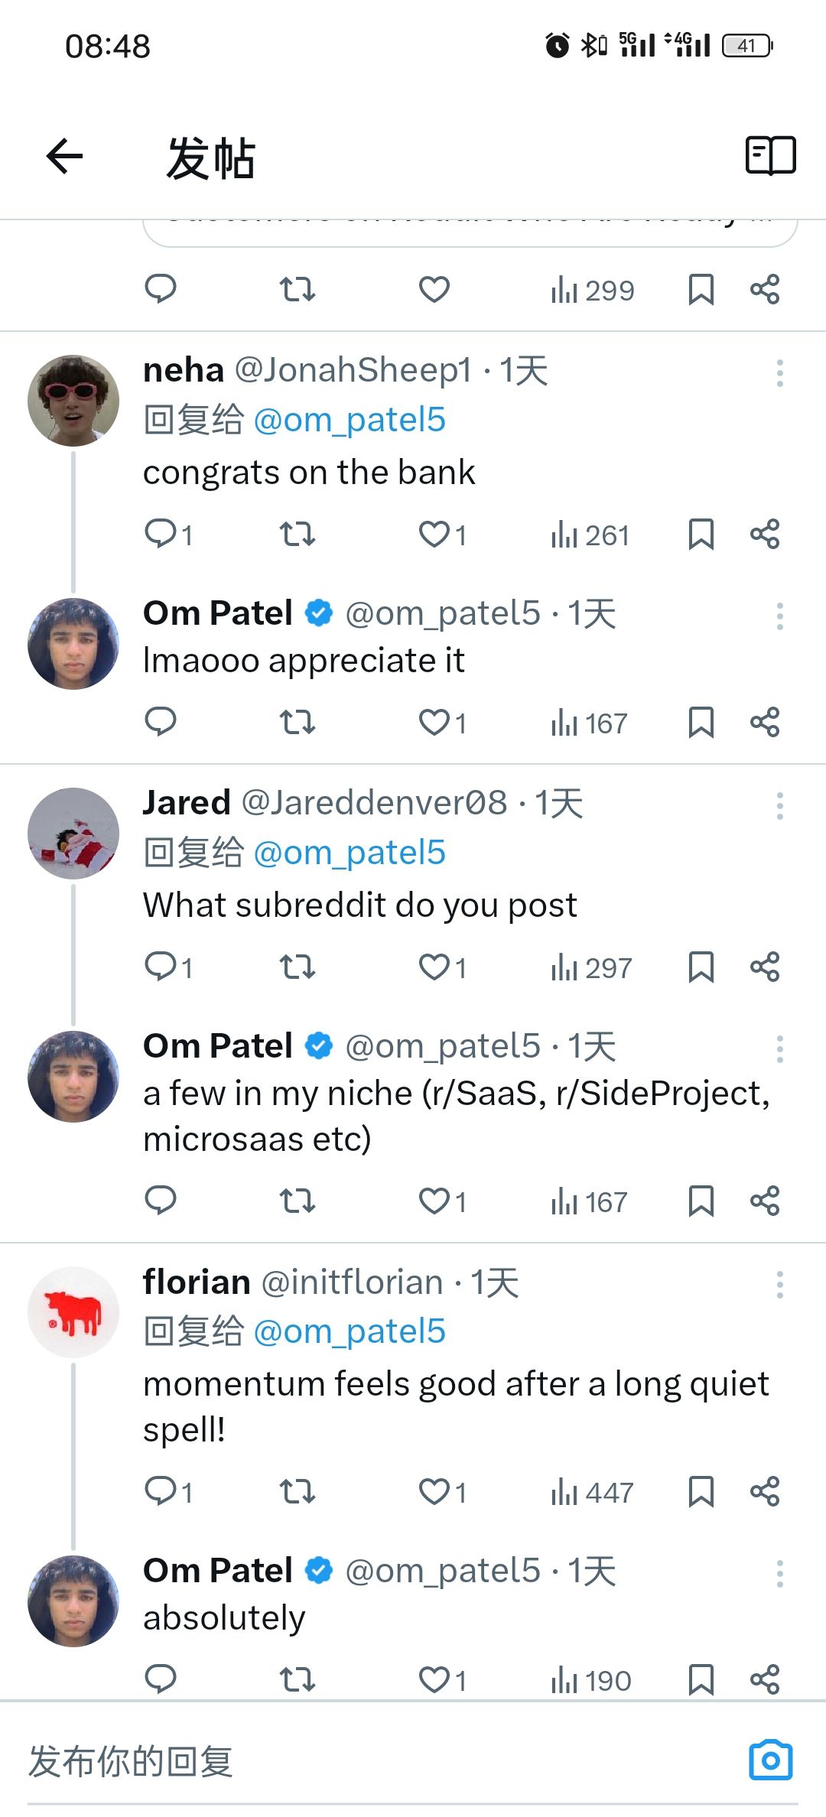The height and width of the screenshot is (1817, 826).
Task: Open more options on Jared's post
Action: pos(779,806)
